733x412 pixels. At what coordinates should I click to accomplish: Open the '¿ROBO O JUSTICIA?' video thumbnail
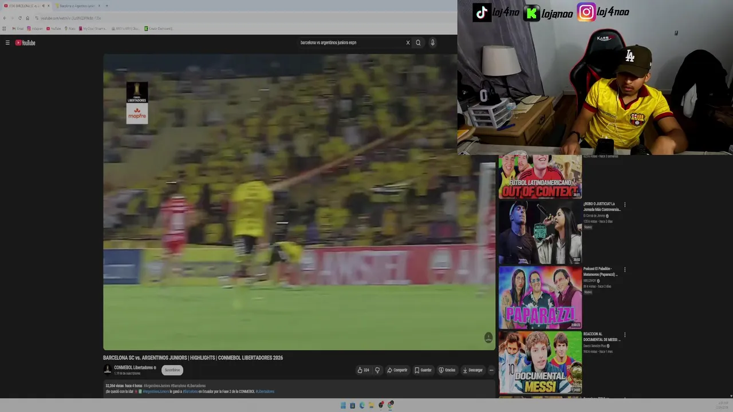pos(540,232)
